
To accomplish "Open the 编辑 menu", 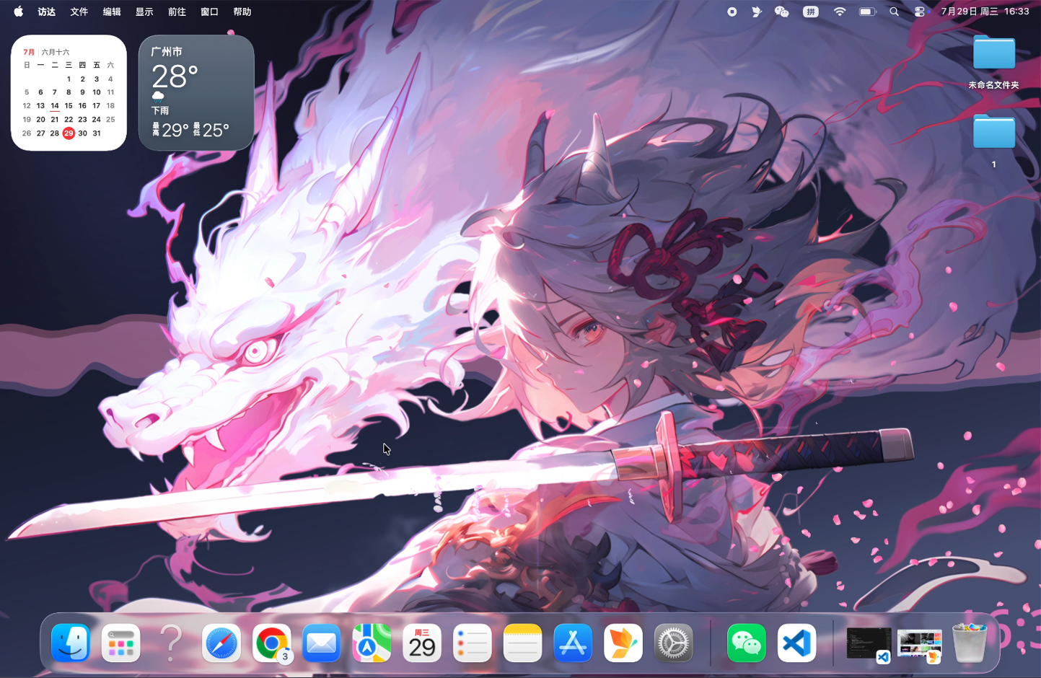I will point(112,12).
